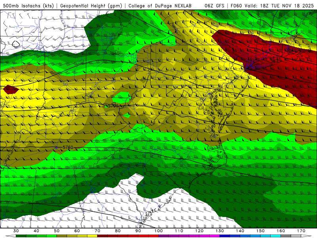Select the olive swatch starting at 50
The height and width of the screenshot is (238, 317).
[62, 236]
